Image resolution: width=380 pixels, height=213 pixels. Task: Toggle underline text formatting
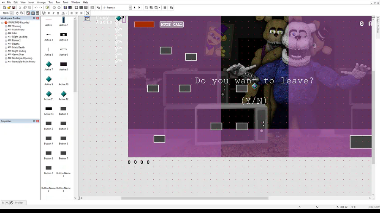(58, 13)
